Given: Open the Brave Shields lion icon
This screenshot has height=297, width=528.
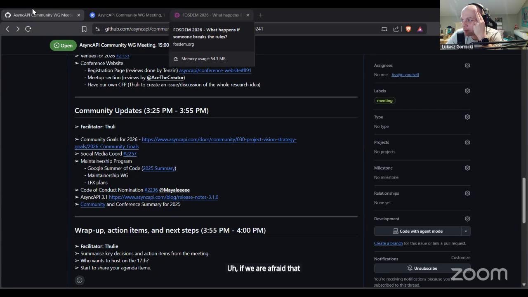Looking at the screenshot, I should click(x=408, y=29).
